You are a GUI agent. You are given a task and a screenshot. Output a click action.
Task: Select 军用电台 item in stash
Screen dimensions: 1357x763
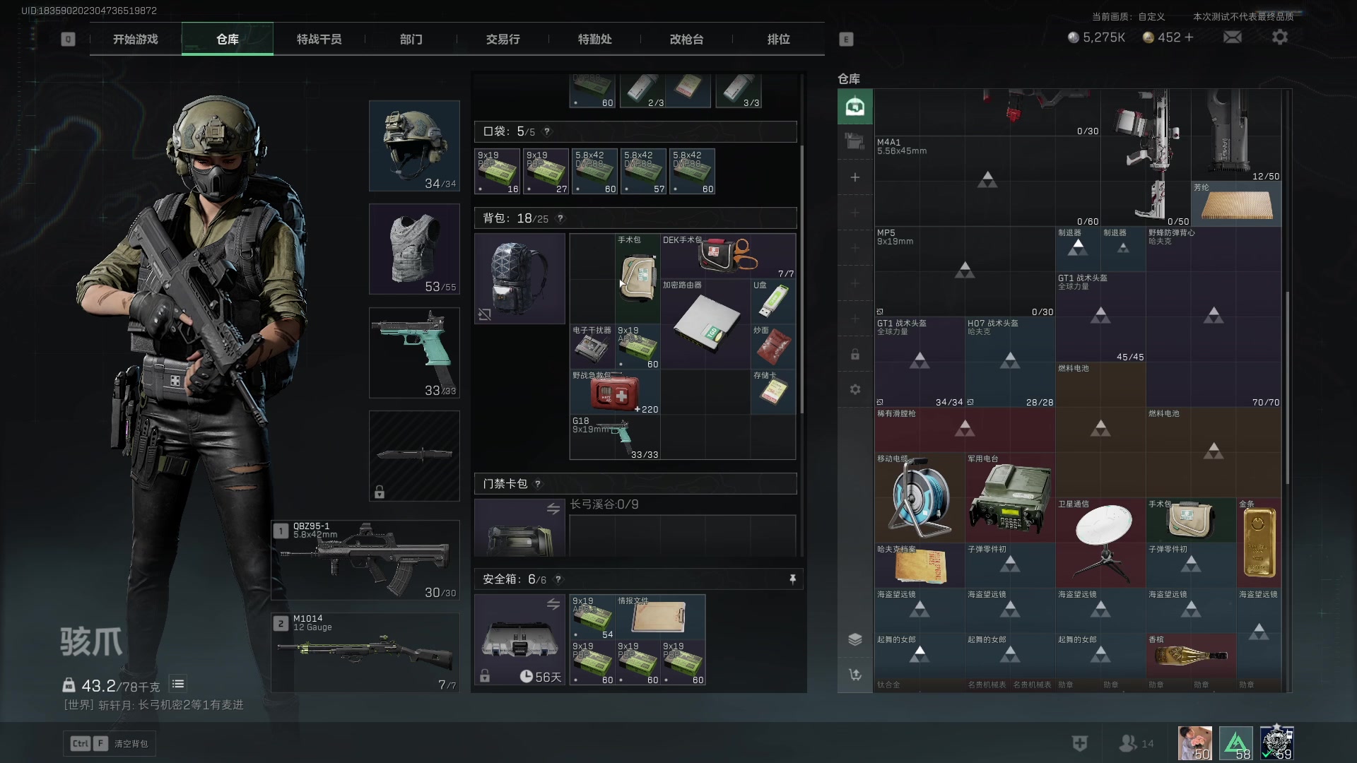(x=1010, y=497)
